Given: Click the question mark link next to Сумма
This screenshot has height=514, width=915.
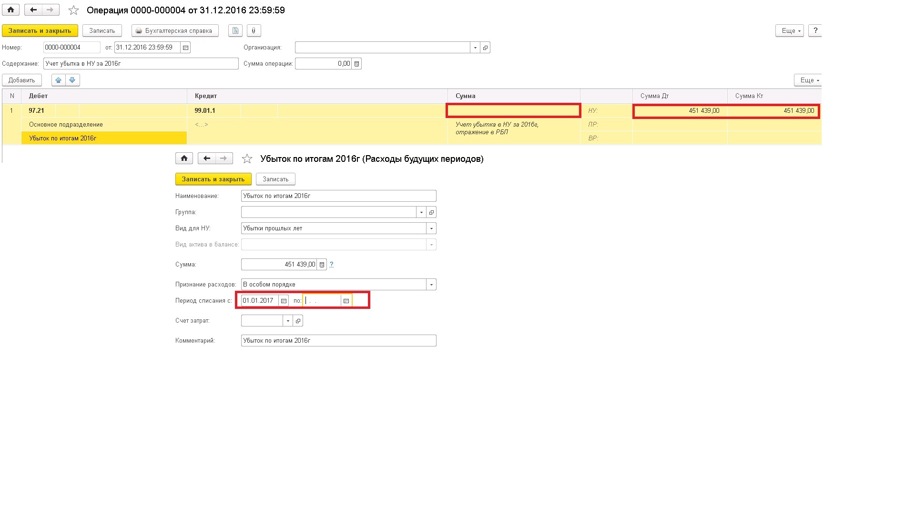Looking at the screenshot, I should pyautogui.click(x=331, y=265).
